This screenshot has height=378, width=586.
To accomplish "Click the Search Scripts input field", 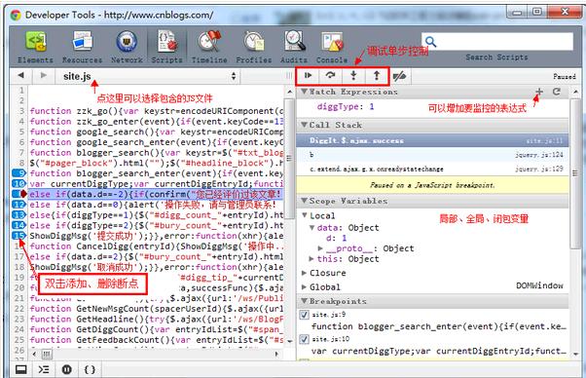I will (497, 42).
